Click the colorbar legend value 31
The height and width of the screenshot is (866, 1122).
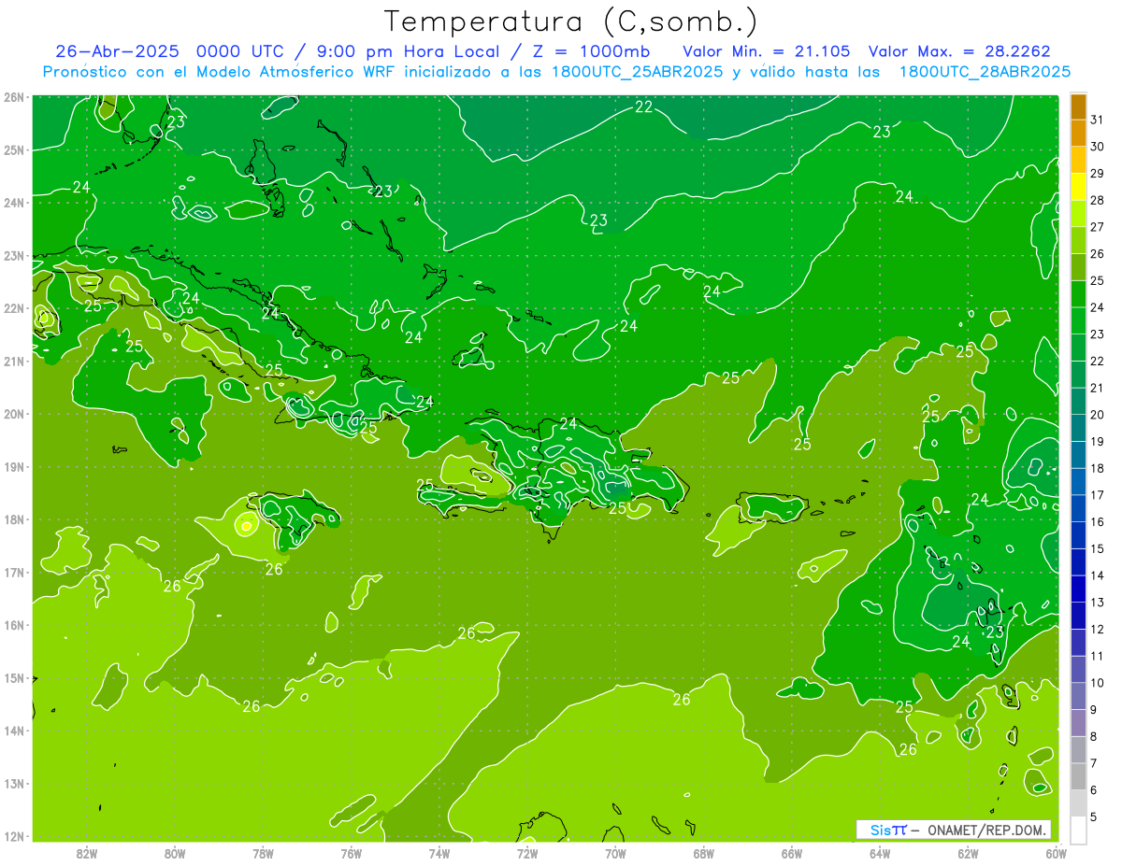pyautogui.click(x=1097, y=120)
